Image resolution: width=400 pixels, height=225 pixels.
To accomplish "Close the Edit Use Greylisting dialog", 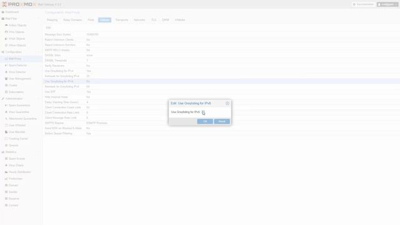I will tap(227, 103).
